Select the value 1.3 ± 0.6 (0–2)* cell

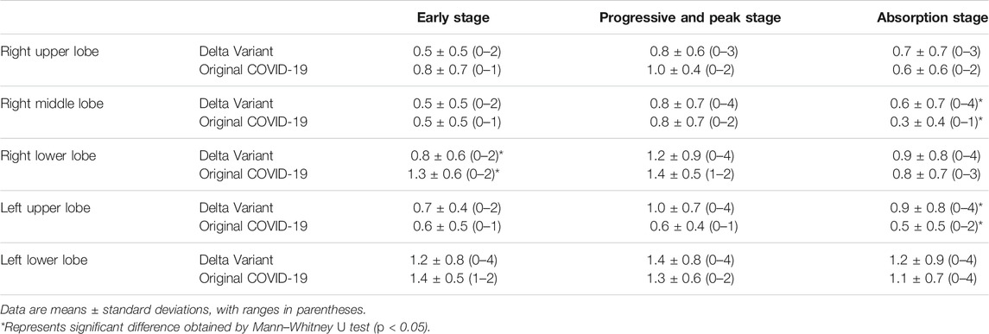pyautogui.click(x=453, y=173)
